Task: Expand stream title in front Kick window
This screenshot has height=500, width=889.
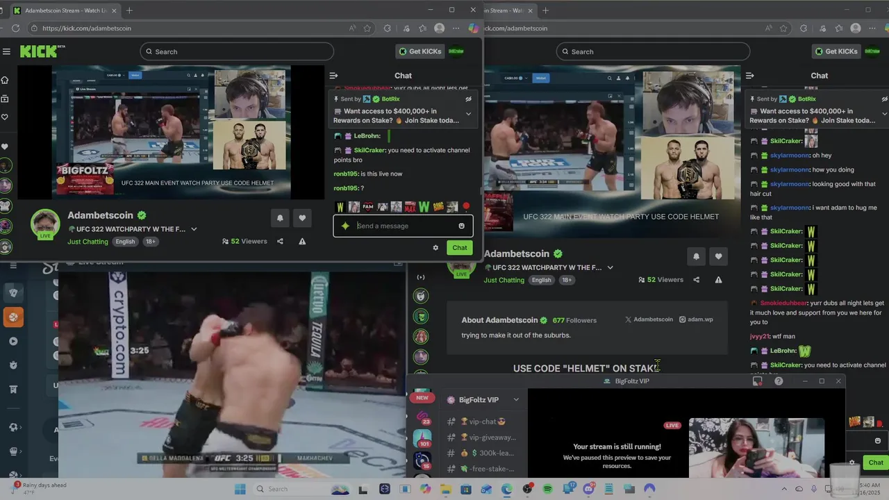Action: 194,229
